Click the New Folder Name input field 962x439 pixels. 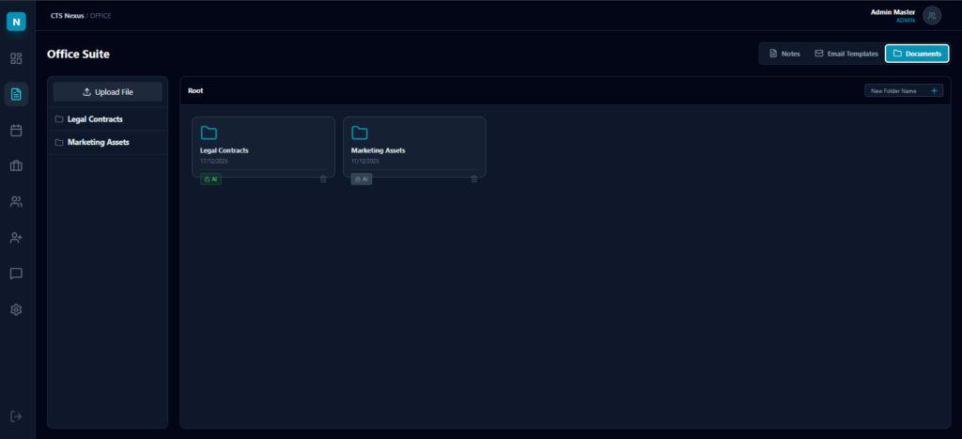(895, 91)
